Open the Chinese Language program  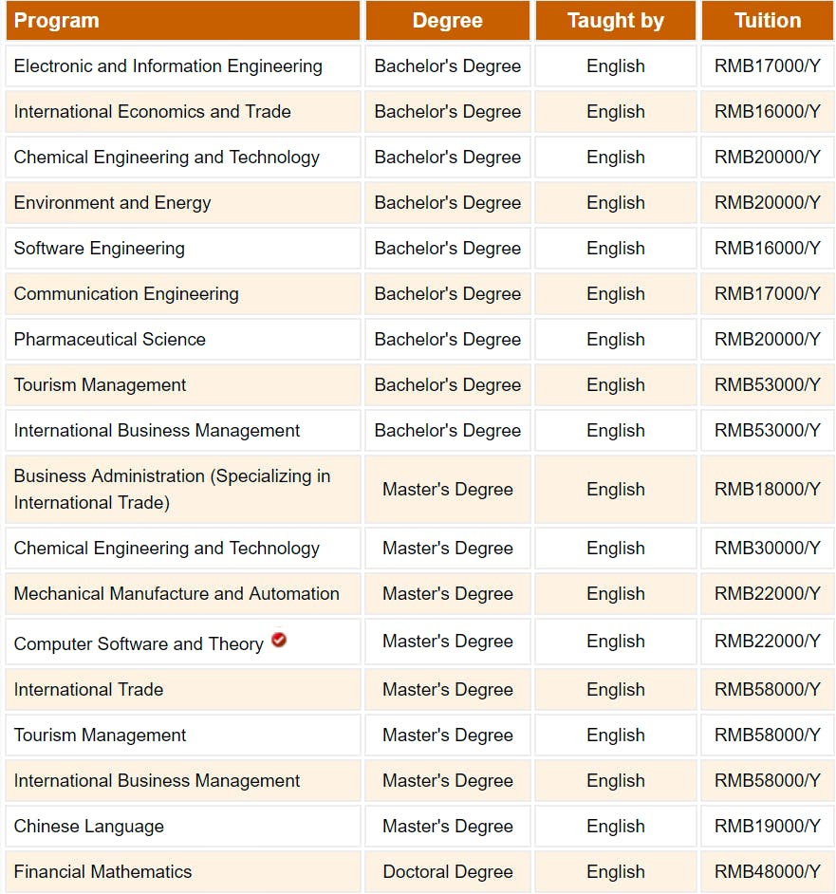pyautogui.click(x=88, y=827)
